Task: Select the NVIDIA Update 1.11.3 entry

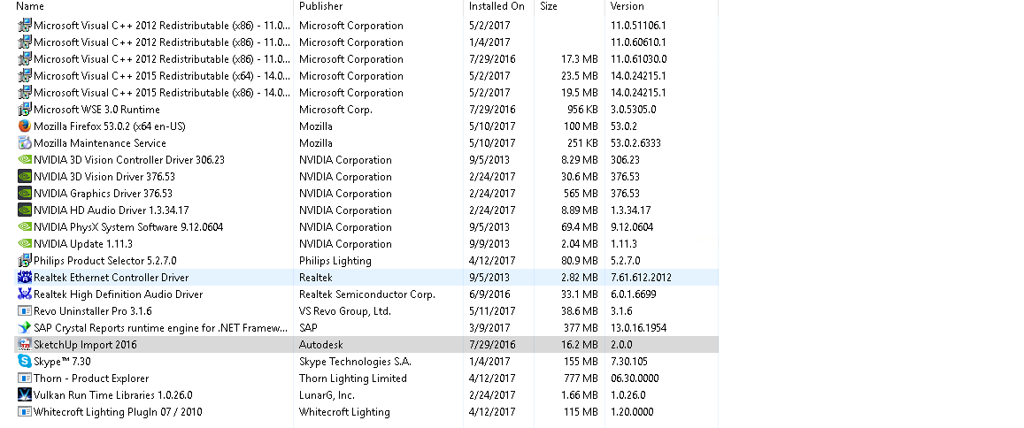Action: click(366, 244)
